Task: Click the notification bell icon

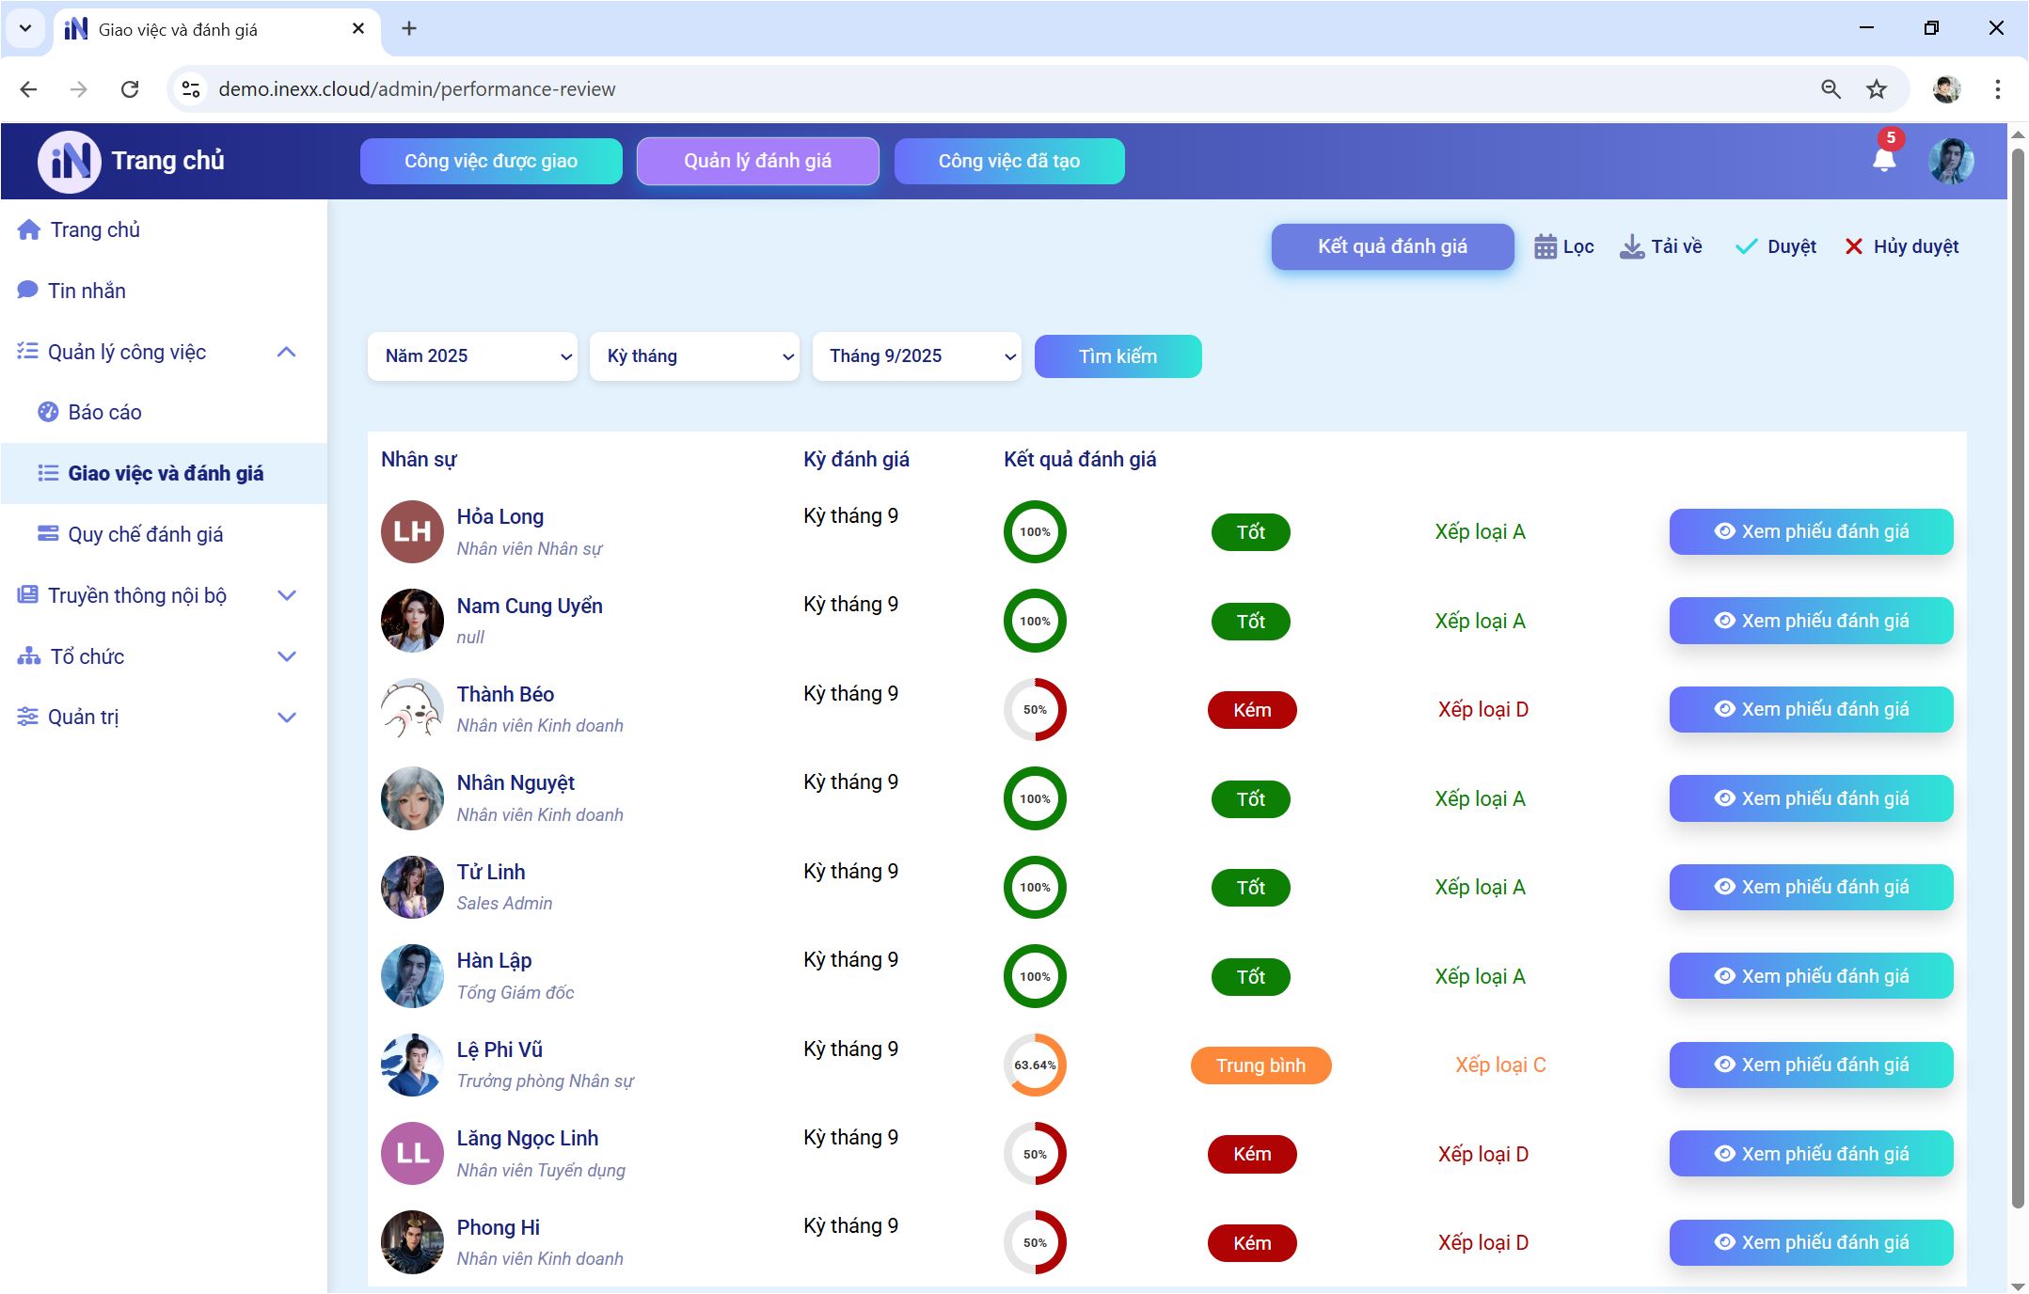Action: coord(1883,160)
